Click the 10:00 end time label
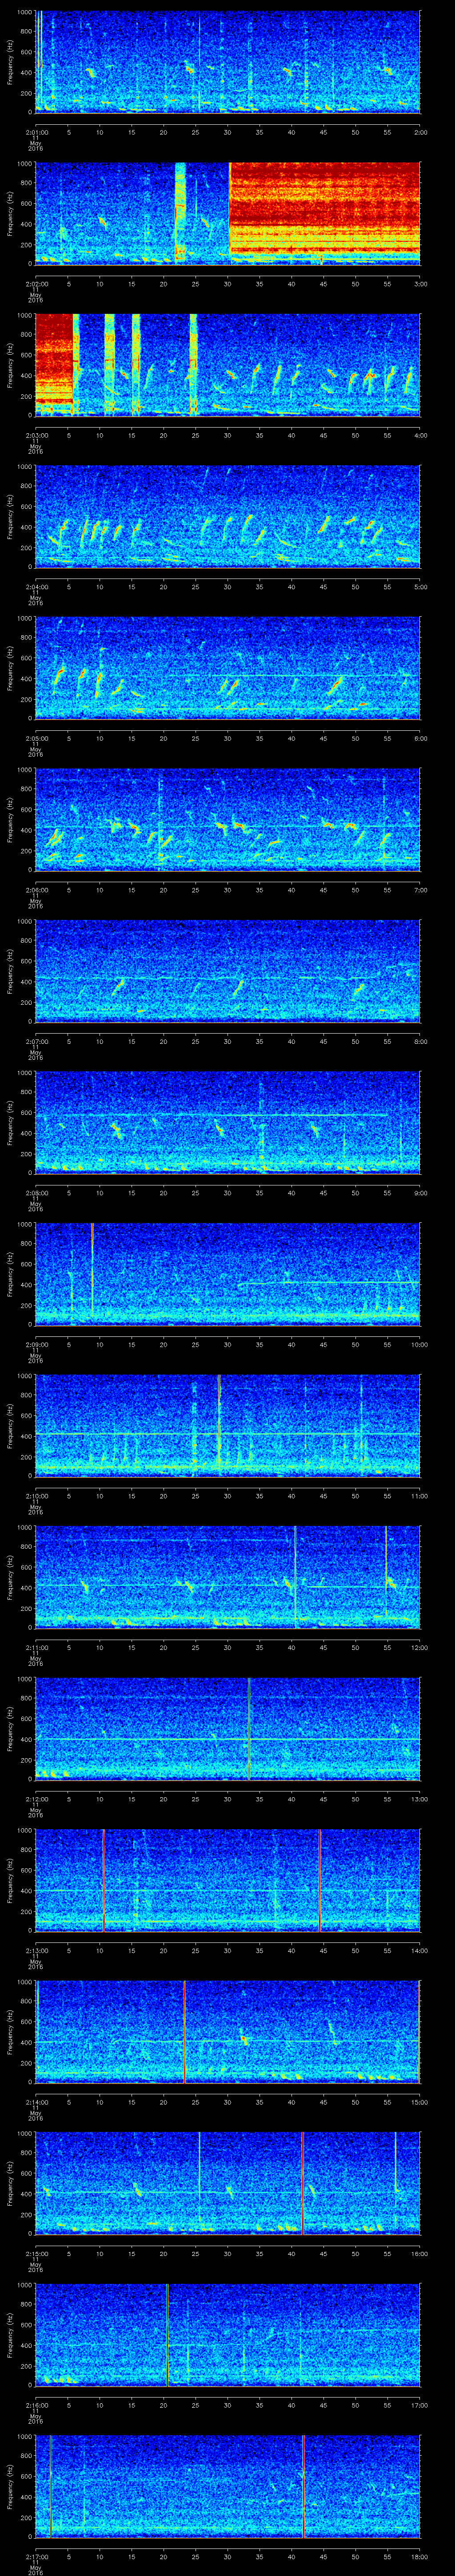Image resolution: width=455 pixels, height=2576 pixels. 419,1345
